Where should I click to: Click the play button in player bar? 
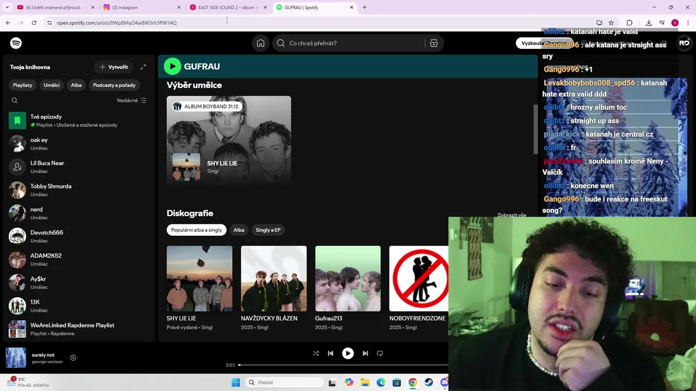coord(348,353)
